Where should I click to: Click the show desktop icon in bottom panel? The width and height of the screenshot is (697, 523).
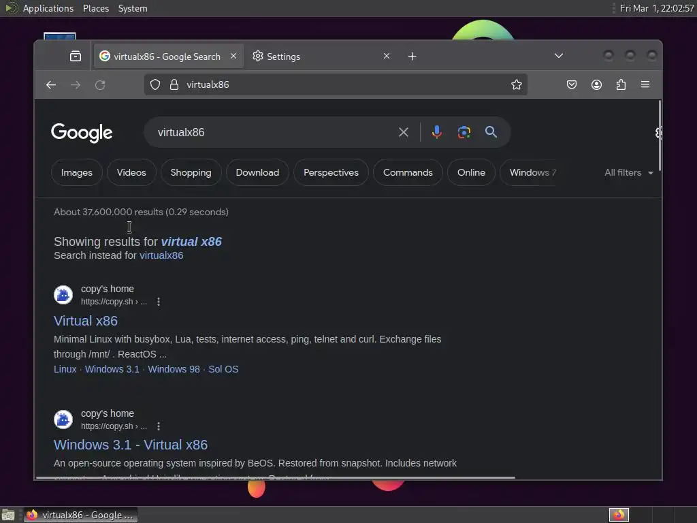coord(8,515)
